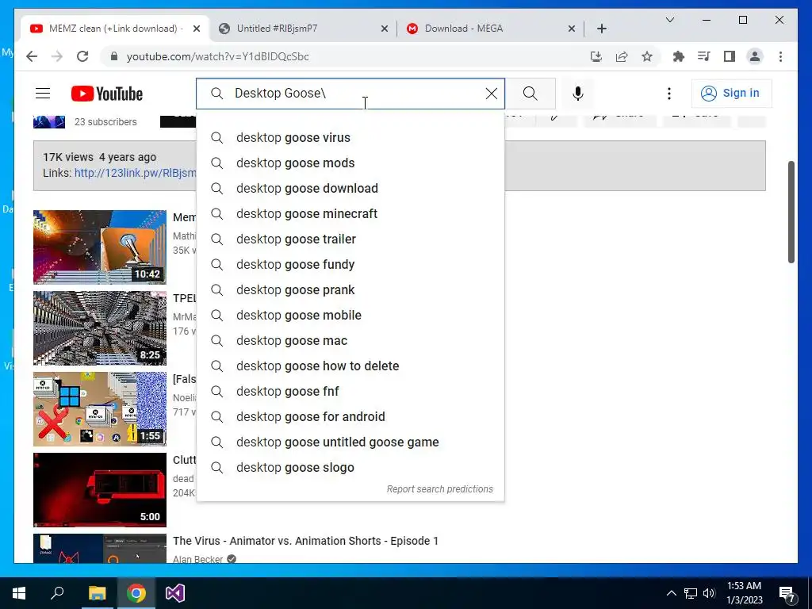
Task: Open the taskbar clock showing 1:53 AM
Action: click(744, 593)
